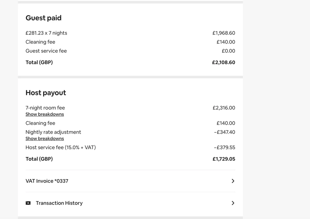The width and height of the screenshot is (310, 219).
Task: Expand Transaction History with its right chevron
Action: tap(233, 203)
